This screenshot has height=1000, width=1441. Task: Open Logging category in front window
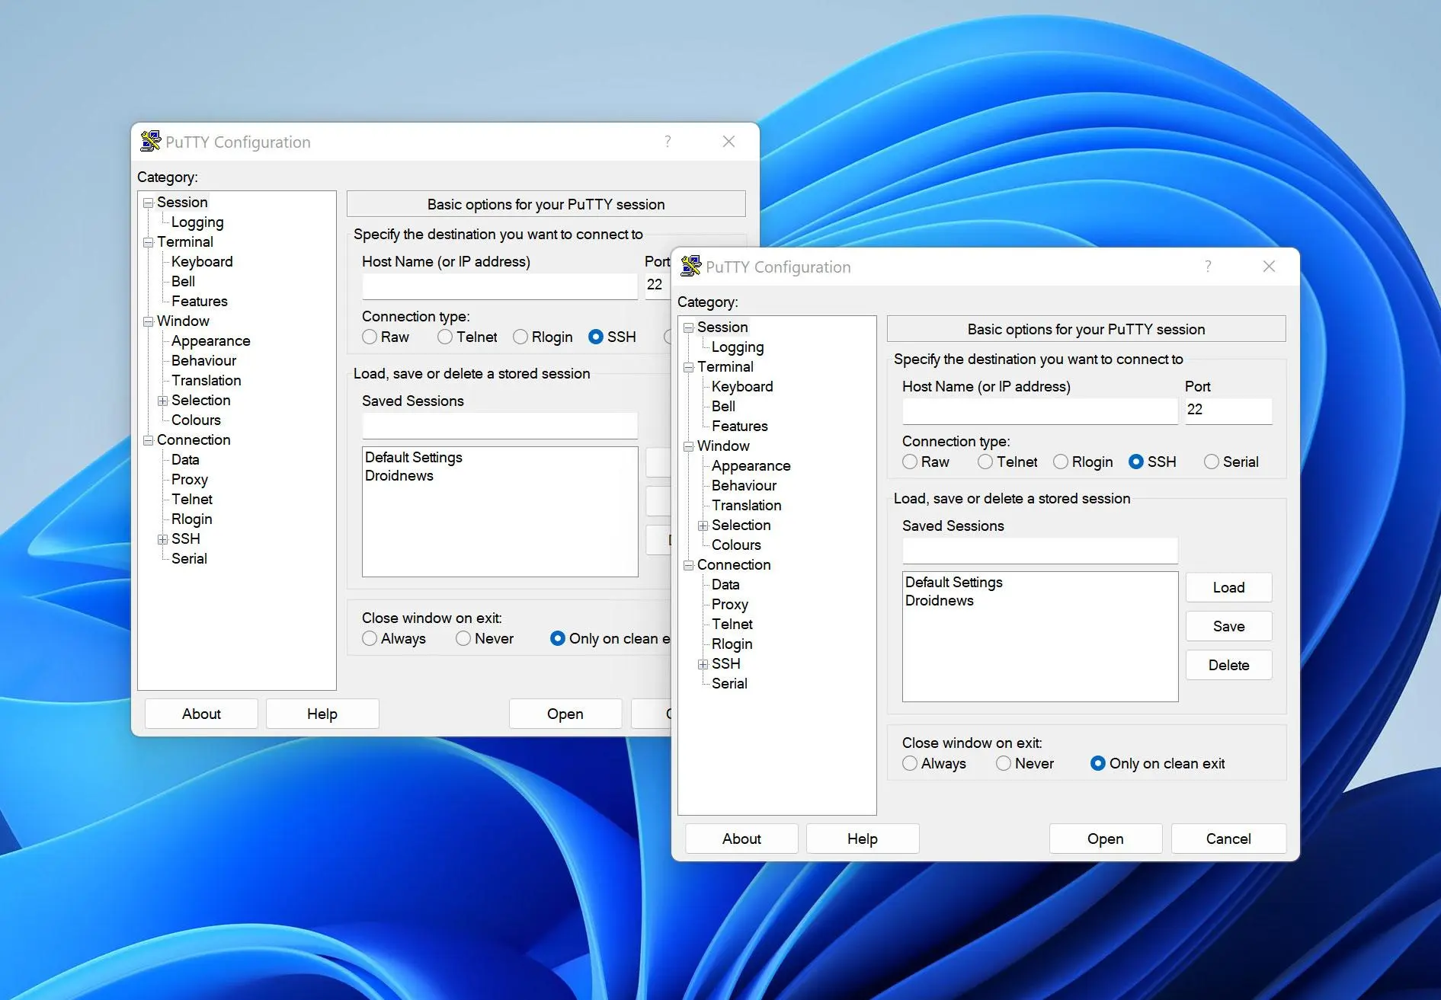click(738, 347)
